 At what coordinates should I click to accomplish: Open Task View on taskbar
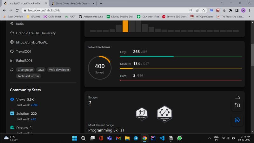[x=92, y=138]
